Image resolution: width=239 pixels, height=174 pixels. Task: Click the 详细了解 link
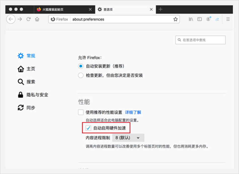(x=133, y=112)
